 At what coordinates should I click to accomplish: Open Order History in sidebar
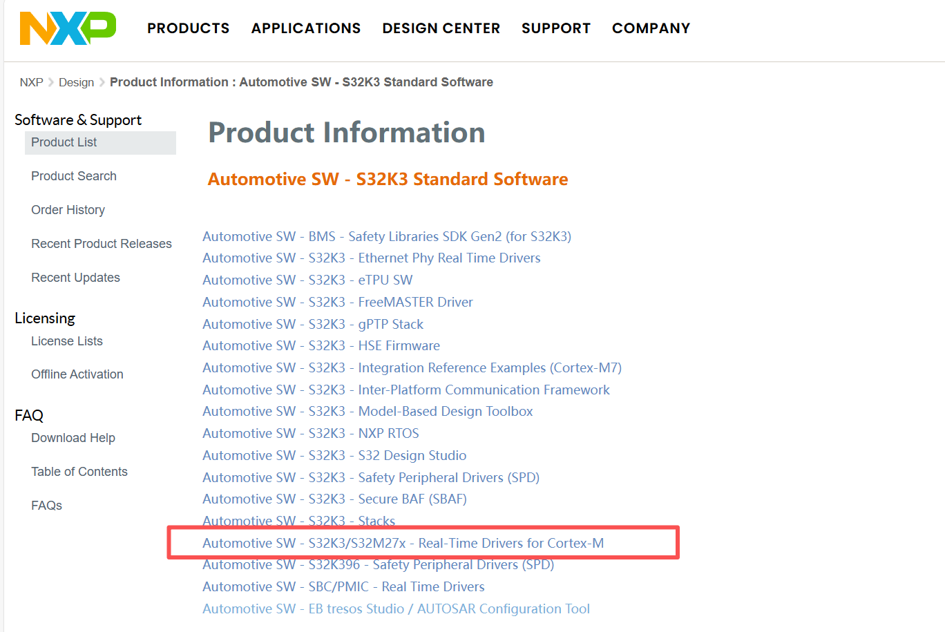[68, 210]
